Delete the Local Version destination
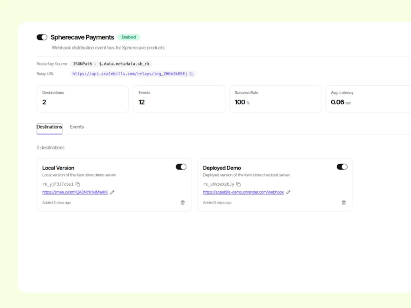Image resolution: width=411 pixels, height=308 pixels. [183, 203]
